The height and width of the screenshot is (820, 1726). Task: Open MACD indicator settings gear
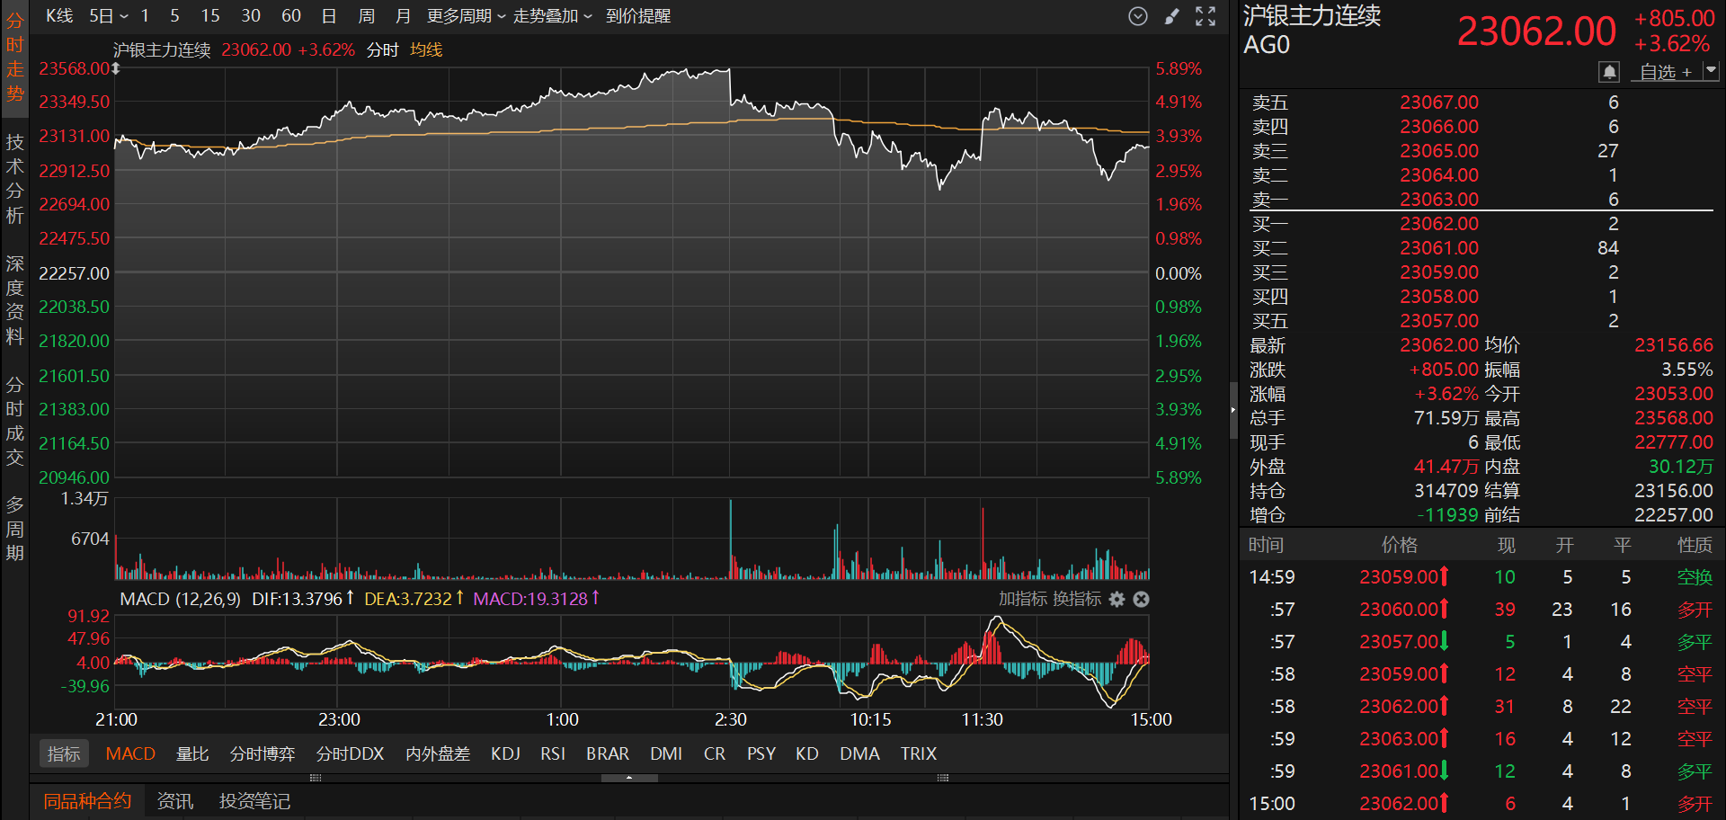pos(1117,599)
